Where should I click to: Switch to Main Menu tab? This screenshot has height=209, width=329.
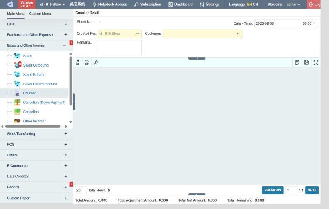[16, 14]
